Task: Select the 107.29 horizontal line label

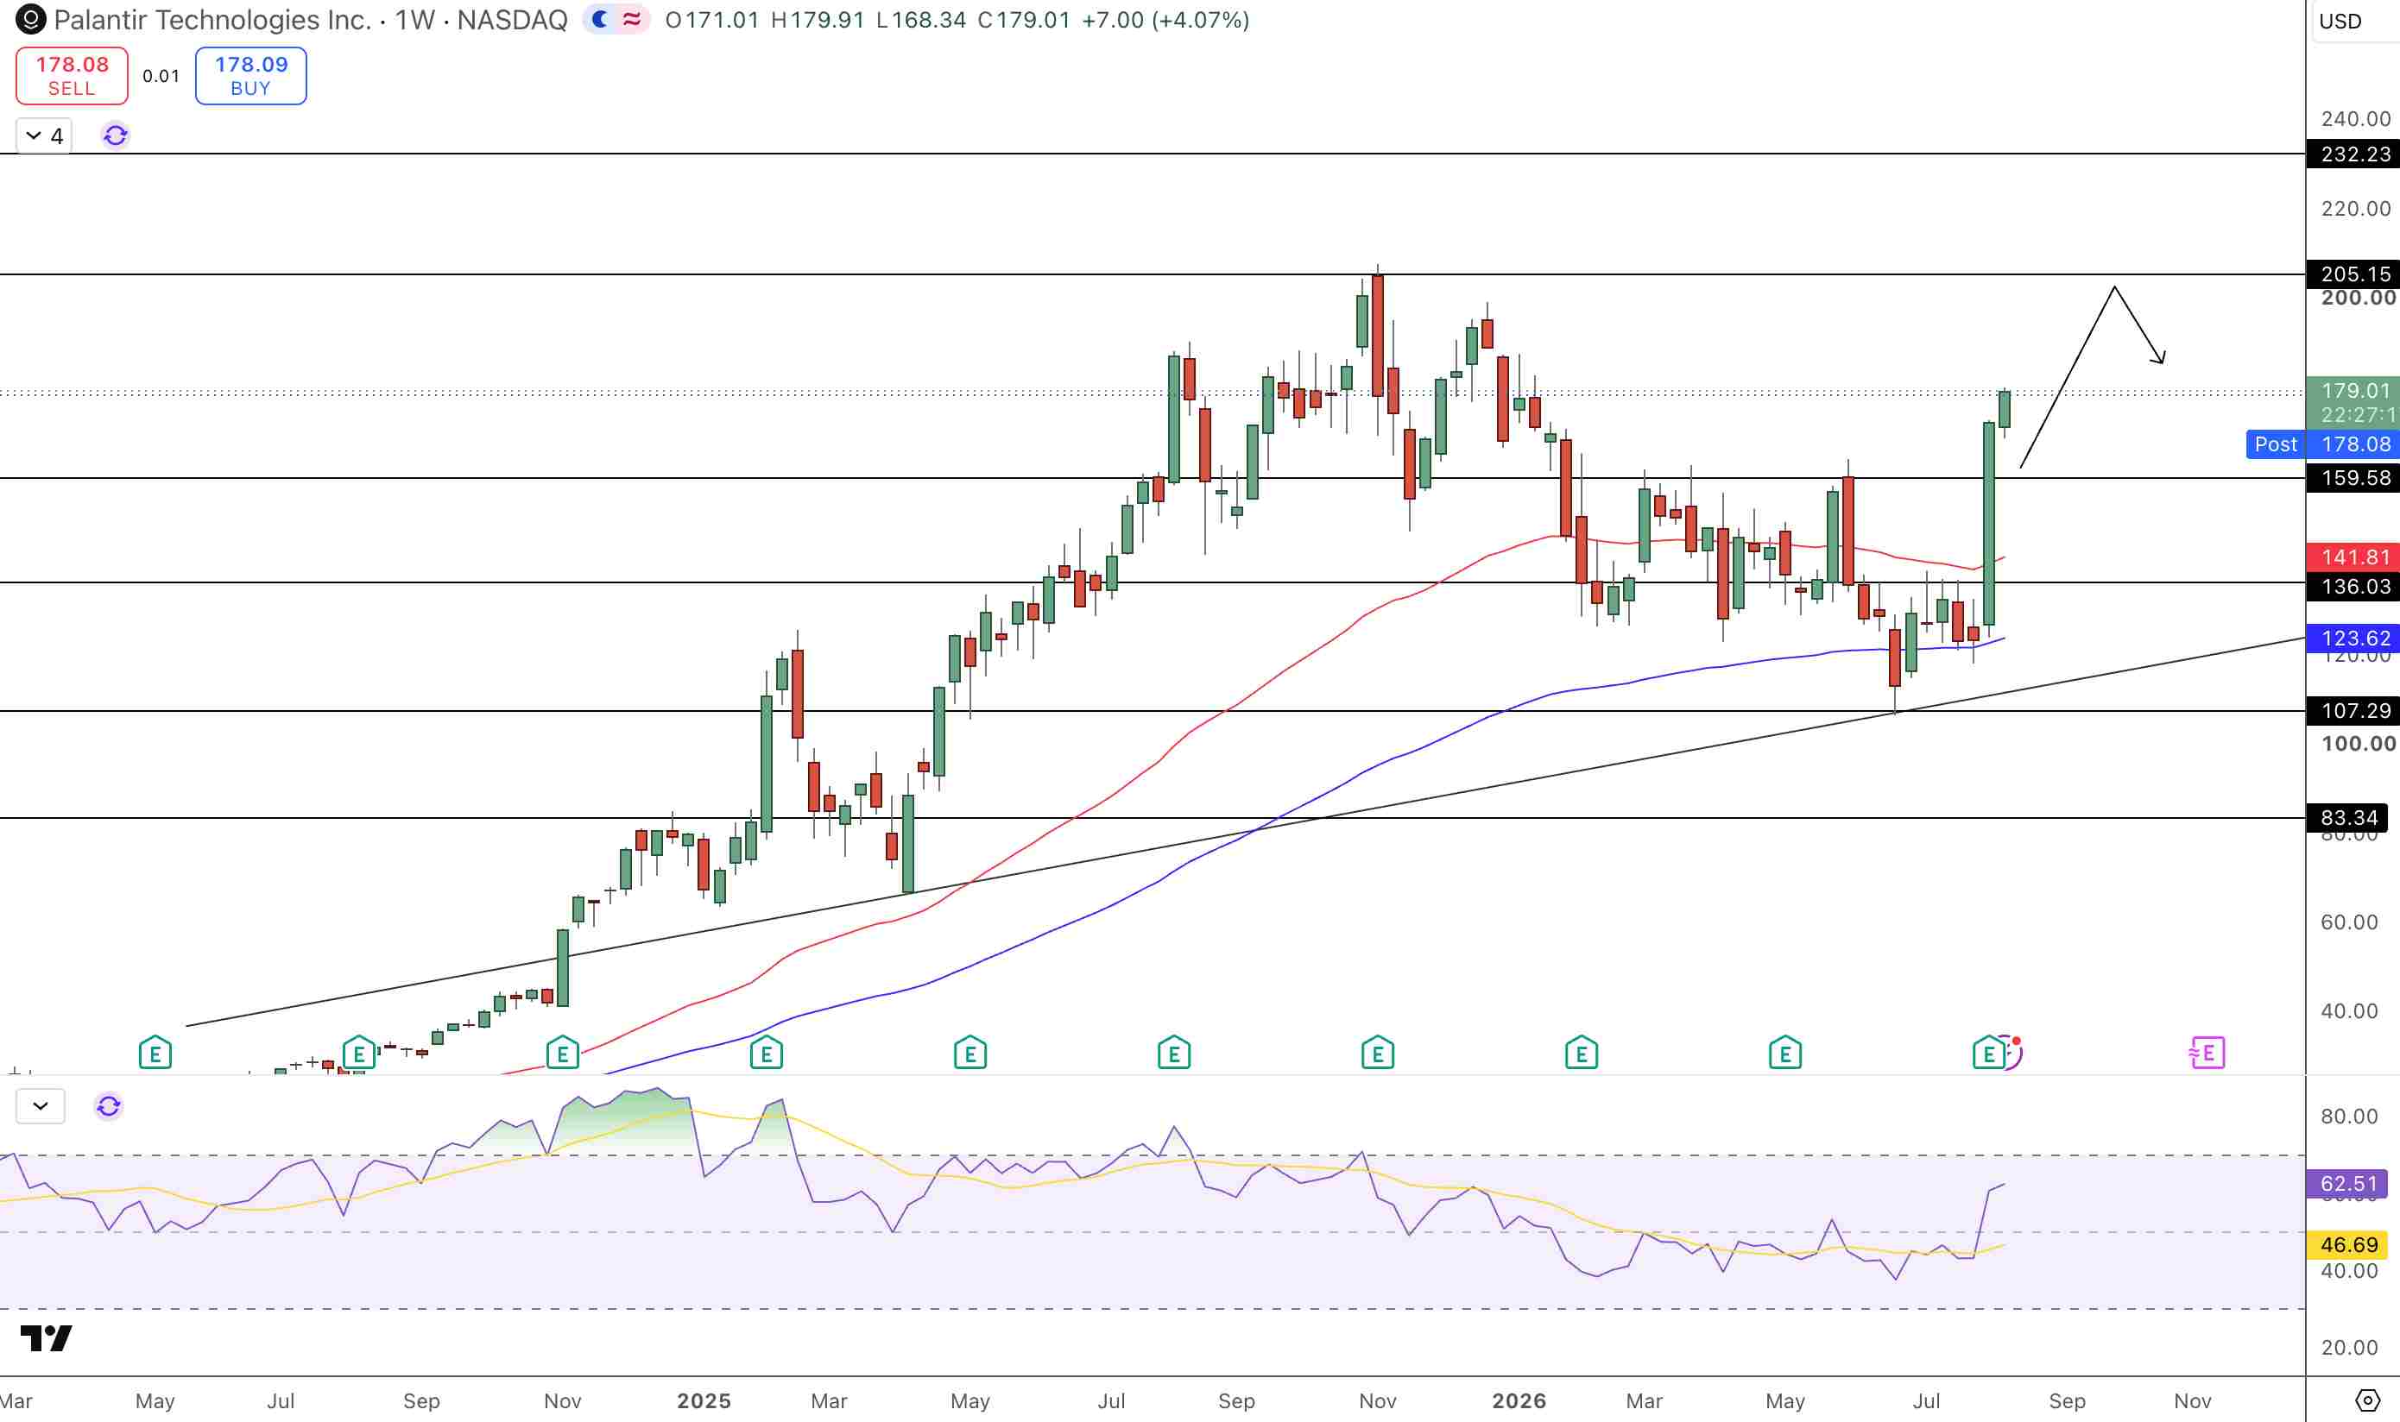Action: 2353,711
